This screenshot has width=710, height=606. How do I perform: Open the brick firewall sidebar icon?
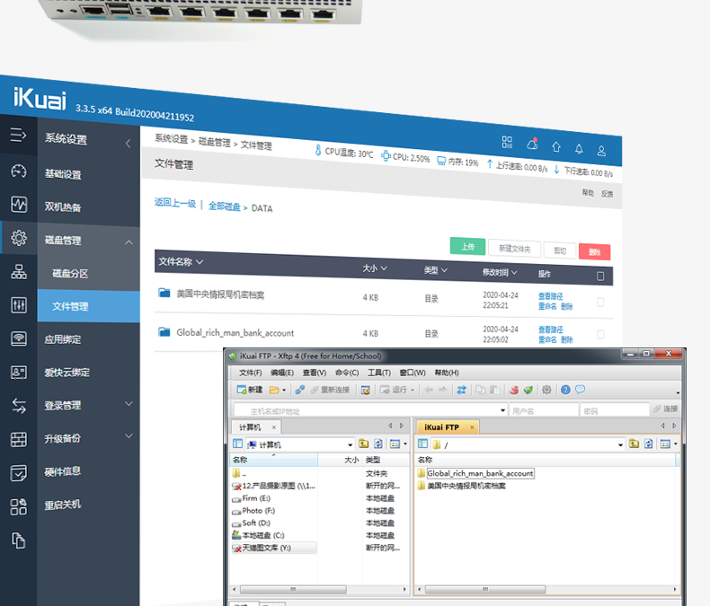point(19,439)
